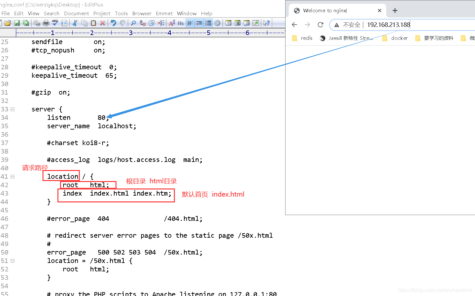Collapse the location / block at line 41
The image size is (475, 296).
pos(12,176)
